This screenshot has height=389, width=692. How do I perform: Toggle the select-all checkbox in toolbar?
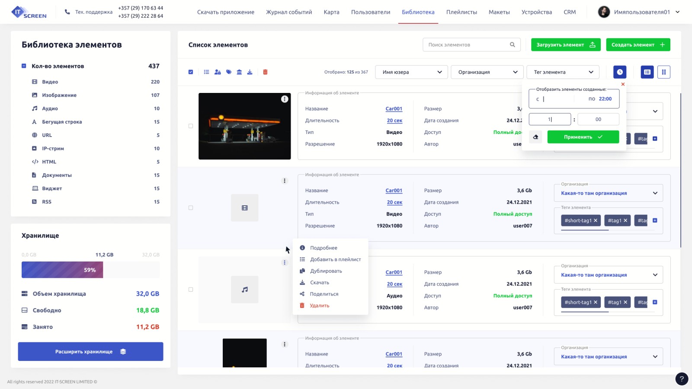click(x=191, y=72)
